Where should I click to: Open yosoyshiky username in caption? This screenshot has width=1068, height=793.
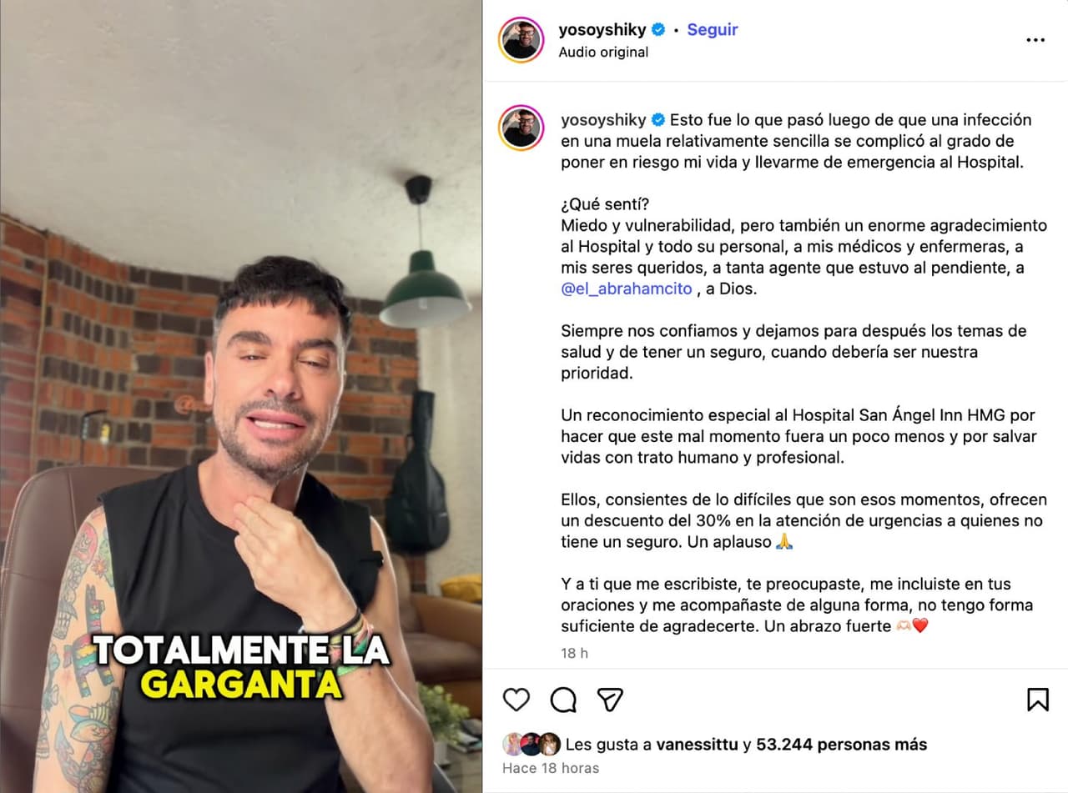coord(604,120)
